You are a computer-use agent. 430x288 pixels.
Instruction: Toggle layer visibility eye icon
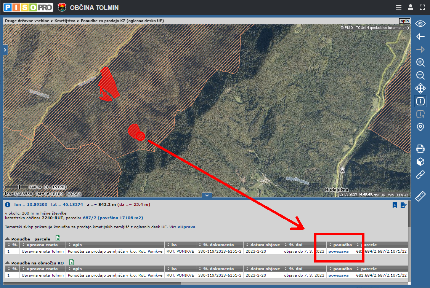420,24
